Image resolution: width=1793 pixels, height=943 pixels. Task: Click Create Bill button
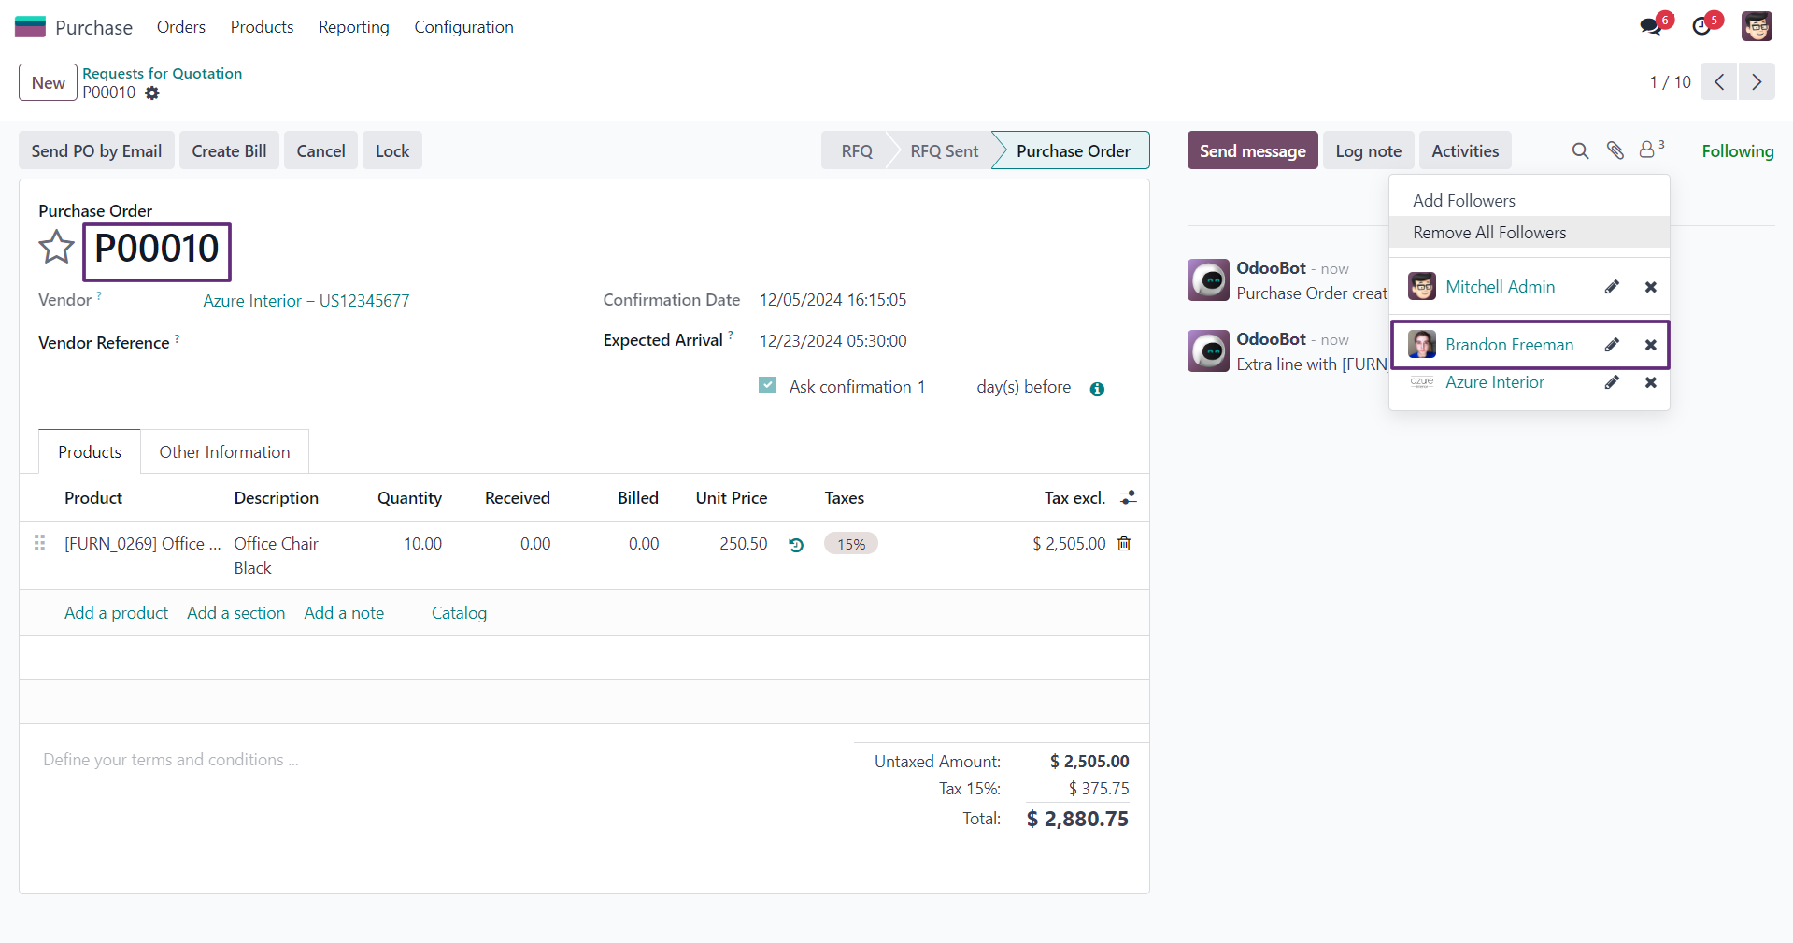229,150
